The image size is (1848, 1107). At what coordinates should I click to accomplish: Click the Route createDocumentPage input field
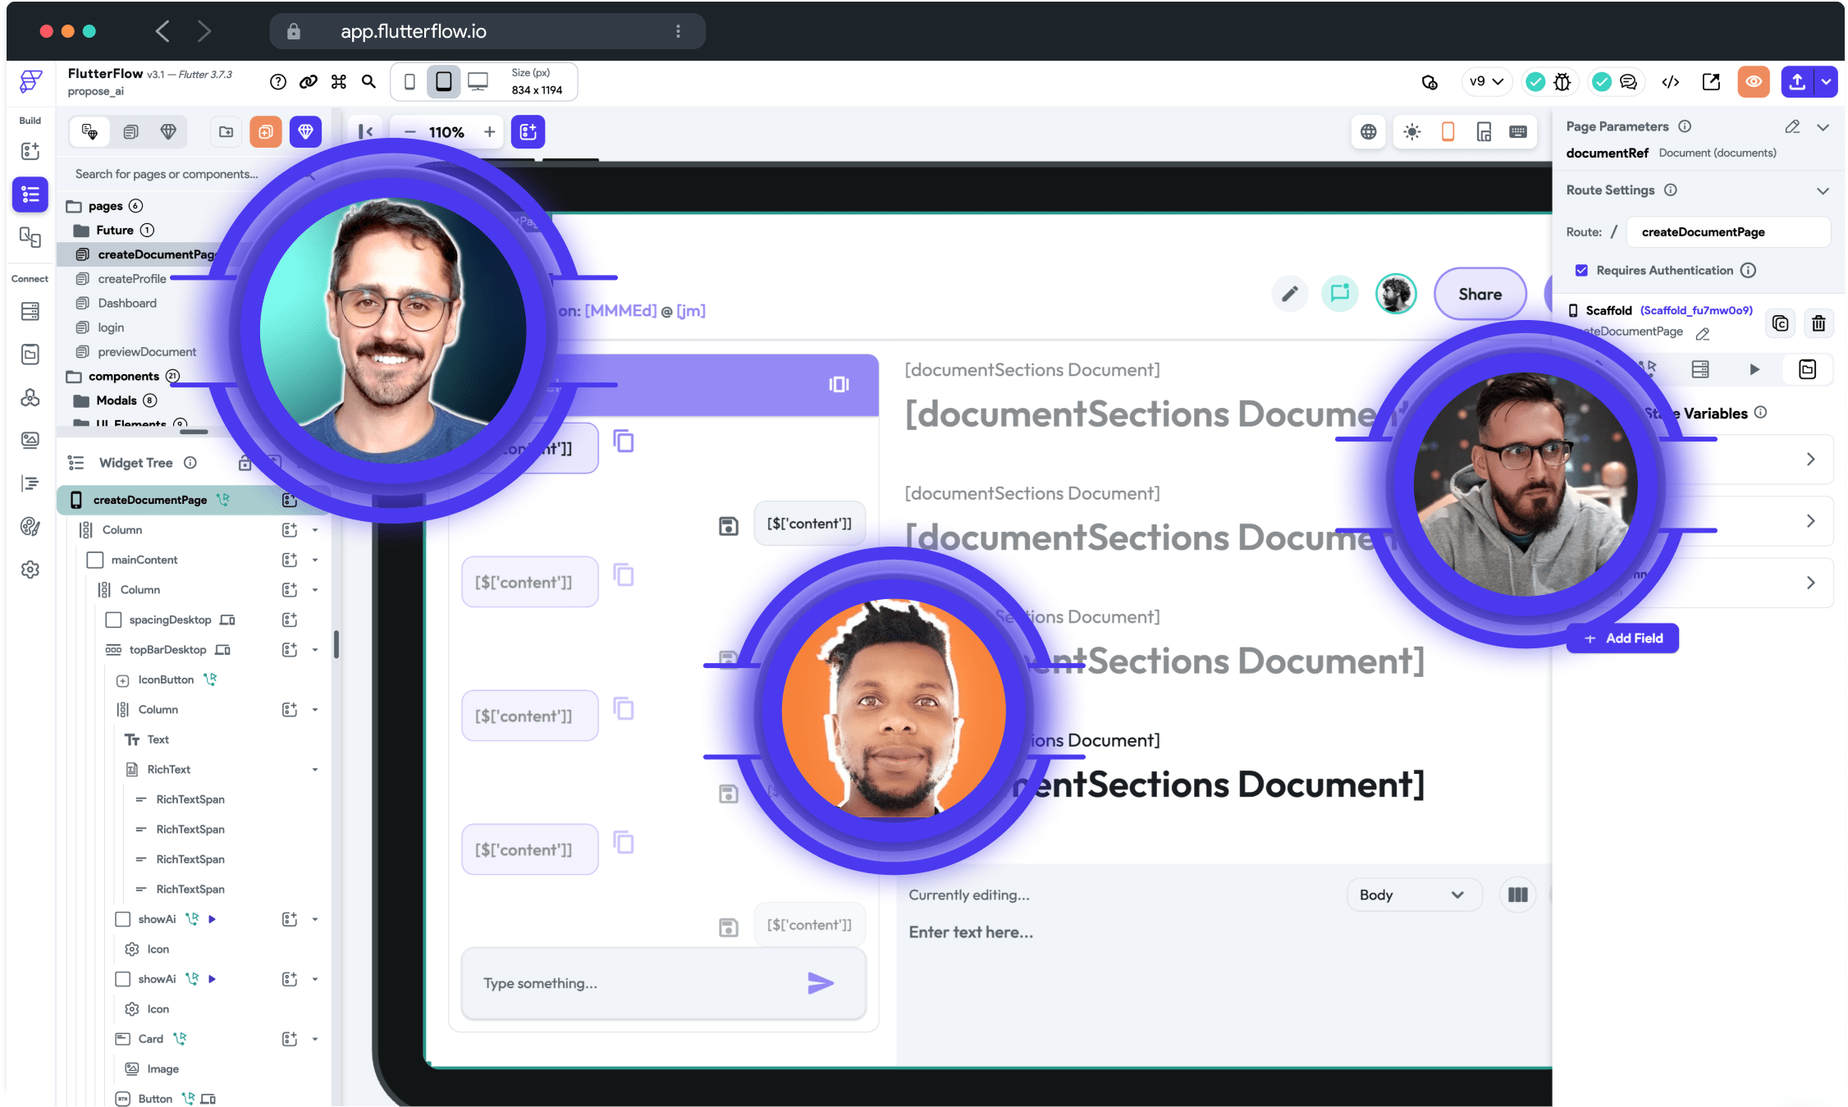coord(1727,232)
